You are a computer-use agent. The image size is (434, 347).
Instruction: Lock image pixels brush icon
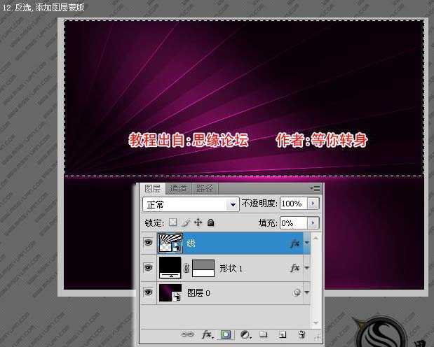(186, 222)
